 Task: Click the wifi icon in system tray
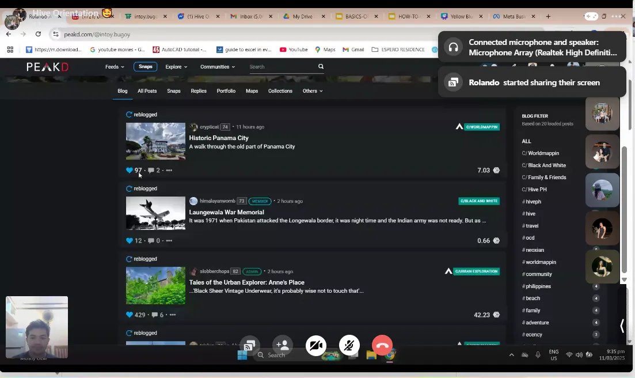click(x=569, y=355)
